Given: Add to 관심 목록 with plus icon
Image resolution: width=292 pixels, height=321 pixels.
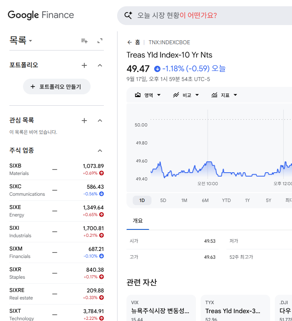Looking at the screenshot, I should click(84, 121).
